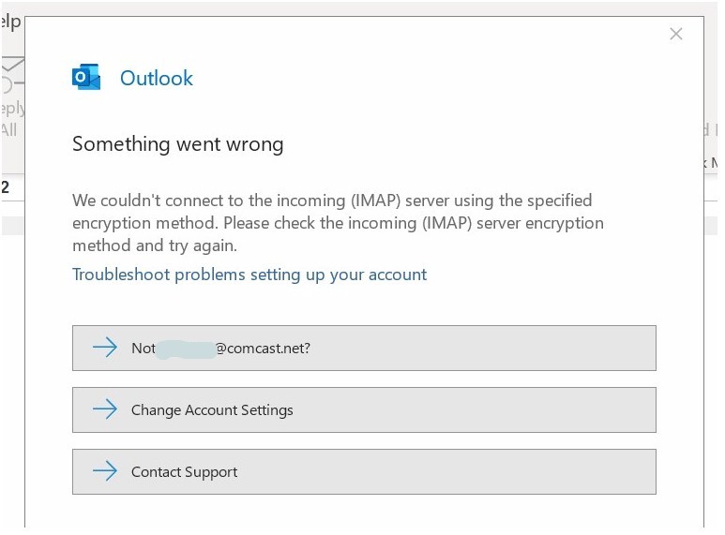725x535 pixels.
Task: Open the Troubleshoot problems setting up your account link
Action: (x=249, y=275)
